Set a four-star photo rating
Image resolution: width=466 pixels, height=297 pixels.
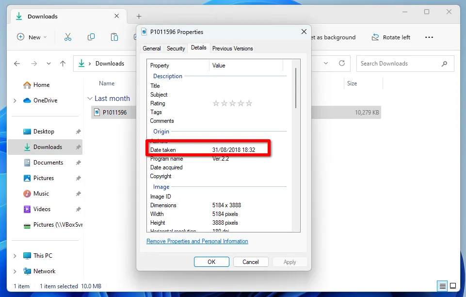[x=242, y=103]
